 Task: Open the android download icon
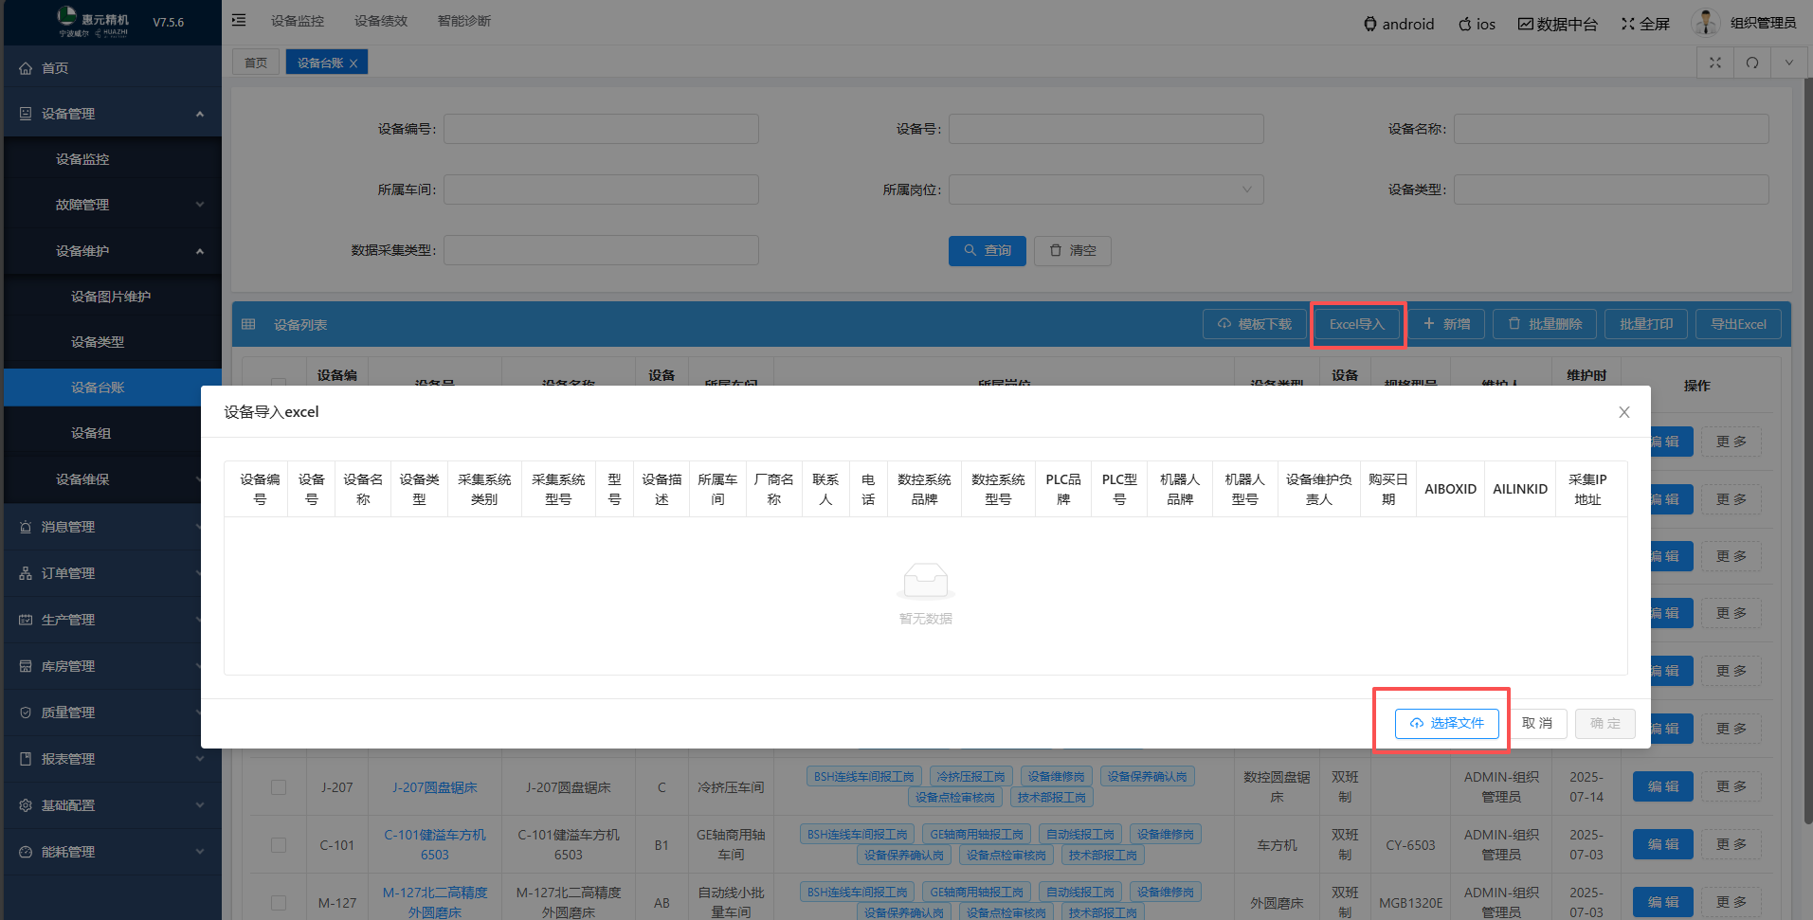pyautogui.click(x=1370, y=24)
